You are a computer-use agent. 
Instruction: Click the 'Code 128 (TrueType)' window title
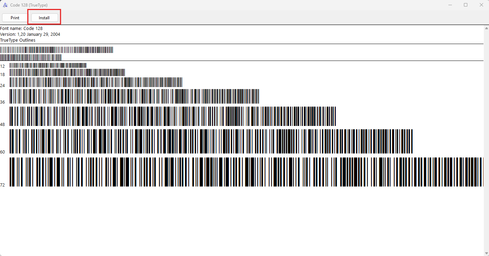coord(29,5)
